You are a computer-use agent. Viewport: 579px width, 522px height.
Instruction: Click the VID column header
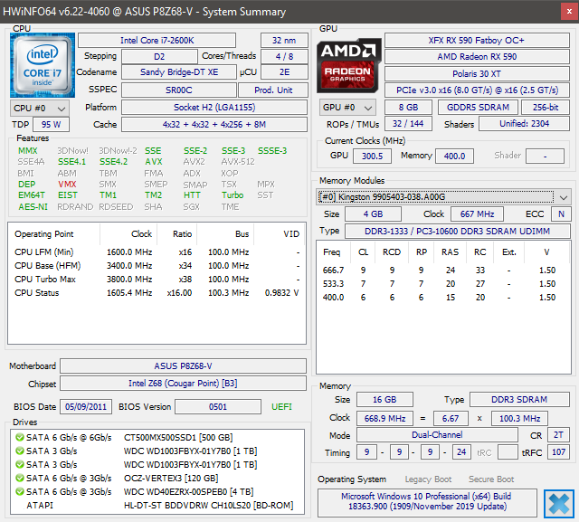280,234
